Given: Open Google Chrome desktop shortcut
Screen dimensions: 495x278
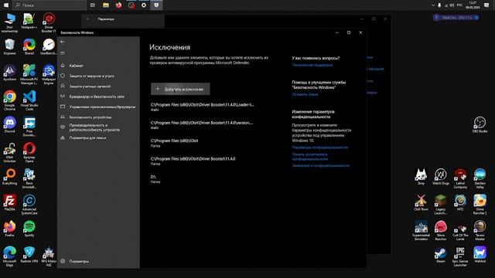Looking at the screenshot, I should point(9,100).
